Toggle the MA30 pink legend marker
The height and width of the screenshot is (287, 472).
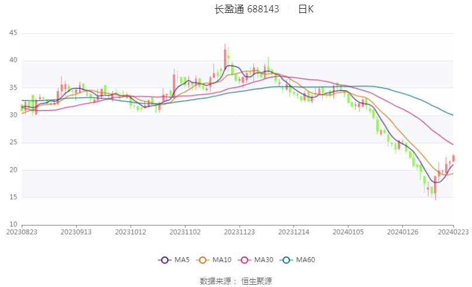click(244, 260)
